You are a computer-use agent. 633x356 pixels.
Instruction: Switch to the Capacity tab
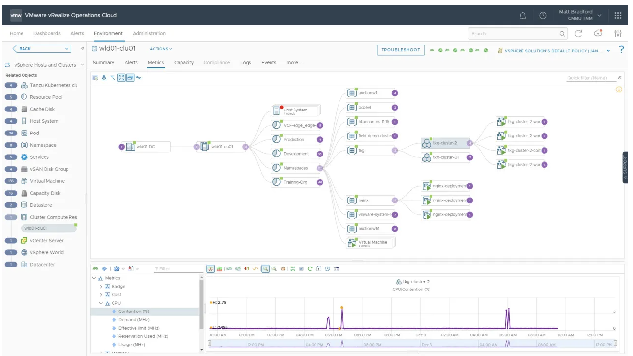184,63
